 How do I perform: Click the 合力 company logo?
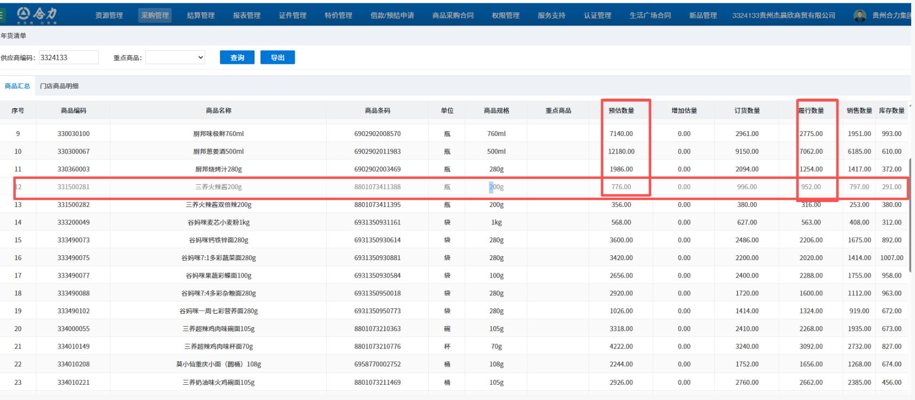pos(37,15)
